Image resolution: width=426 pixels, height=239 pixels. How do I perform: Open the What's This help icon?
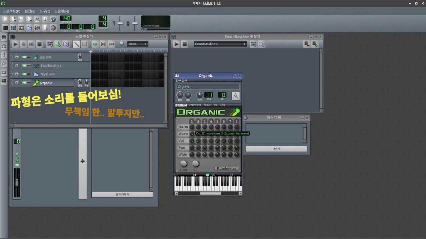click(53, 19)
